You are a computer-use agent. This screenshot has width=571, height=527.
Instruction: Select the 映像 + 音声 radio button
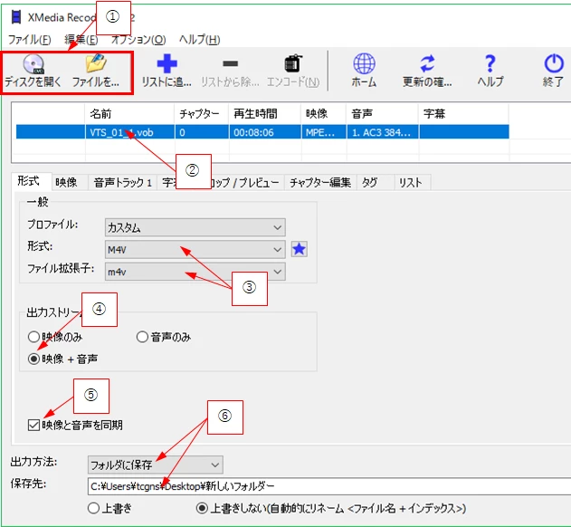tap(33, 359)
